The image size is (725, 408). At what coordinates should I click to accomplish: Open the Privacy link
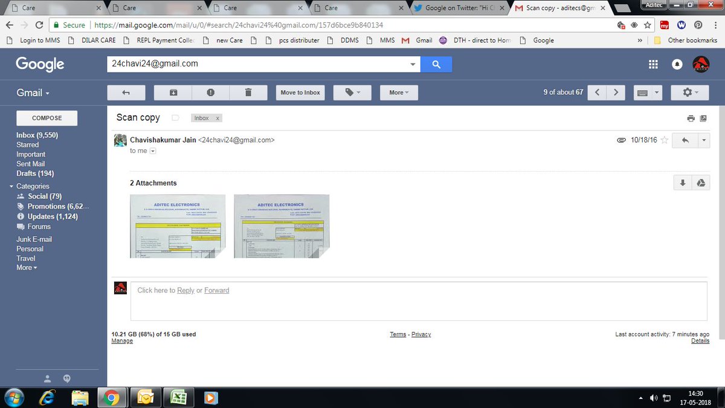coord(421,334)
